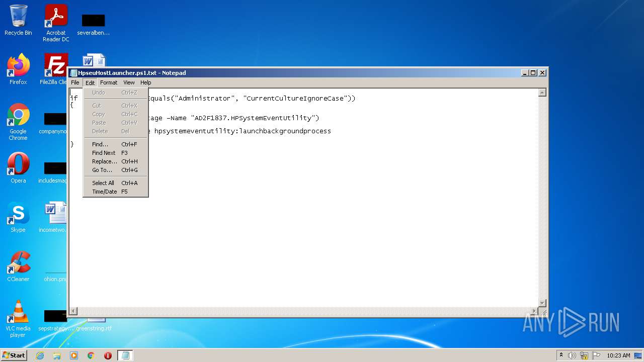Choose Replace... from Edit menu
The width and height of the screenshot is (644, 362).
click(x=115, y=161)
